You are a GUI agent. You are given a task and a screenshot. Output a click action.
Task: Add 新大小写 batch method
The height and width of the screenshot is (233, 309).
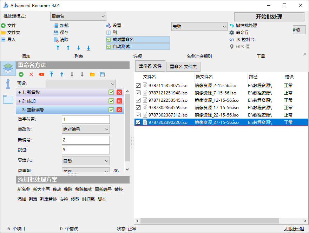click(41, 189)
